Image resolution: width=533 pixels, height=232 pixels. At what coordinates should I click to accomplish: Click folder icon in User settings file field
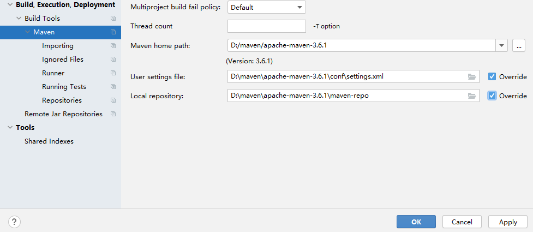472,76
